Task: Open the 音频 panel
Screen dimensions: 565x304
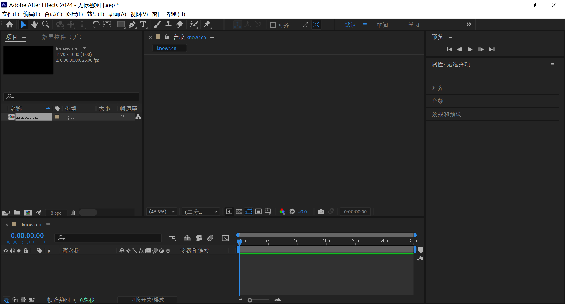Action: [438, 101]
